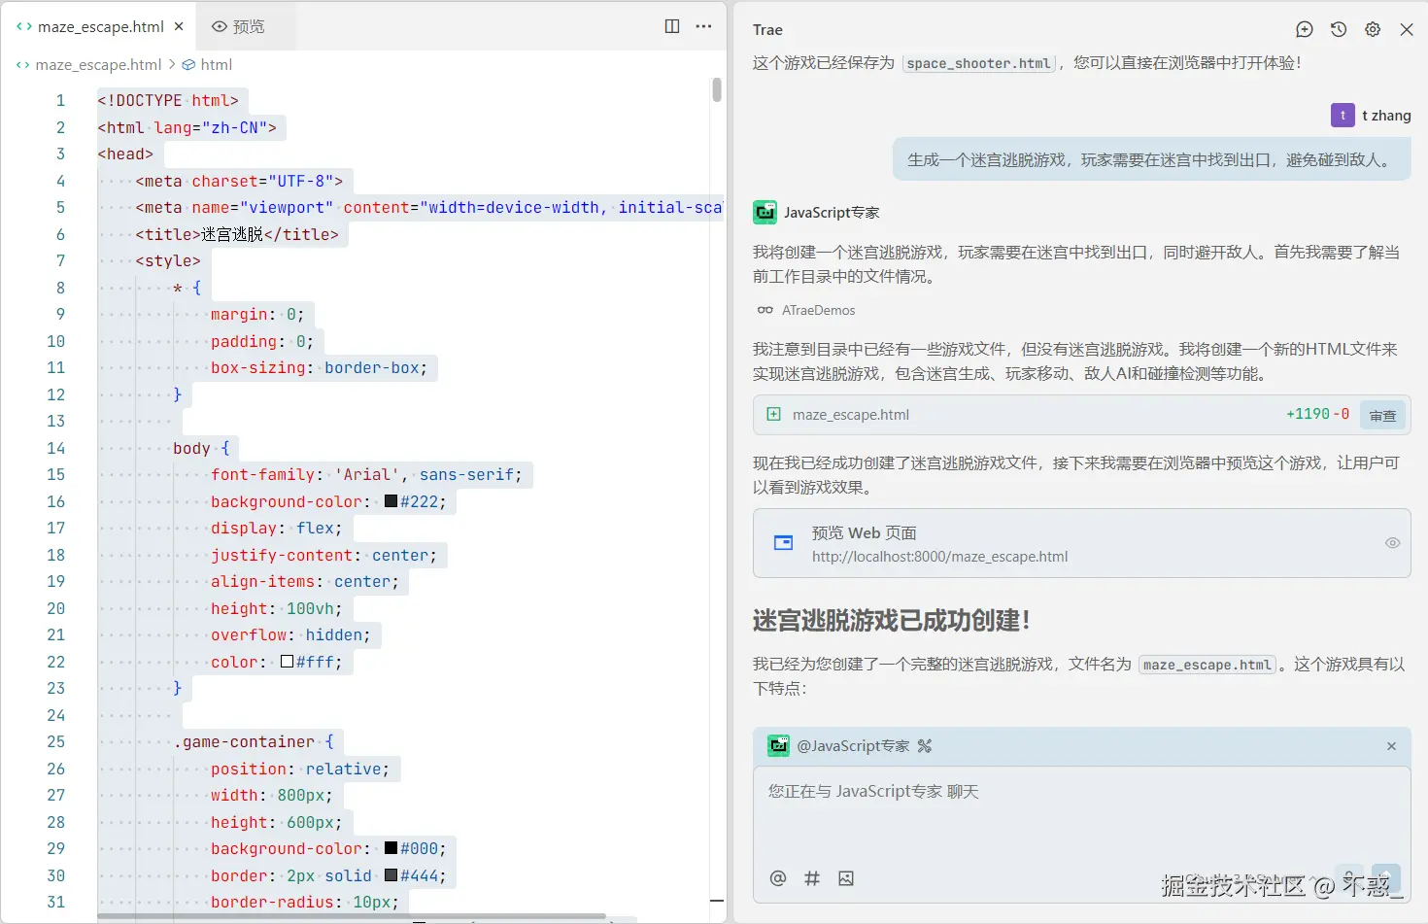
Task: Click the space_shooter.html inline file reference
Action: point(978,63)
